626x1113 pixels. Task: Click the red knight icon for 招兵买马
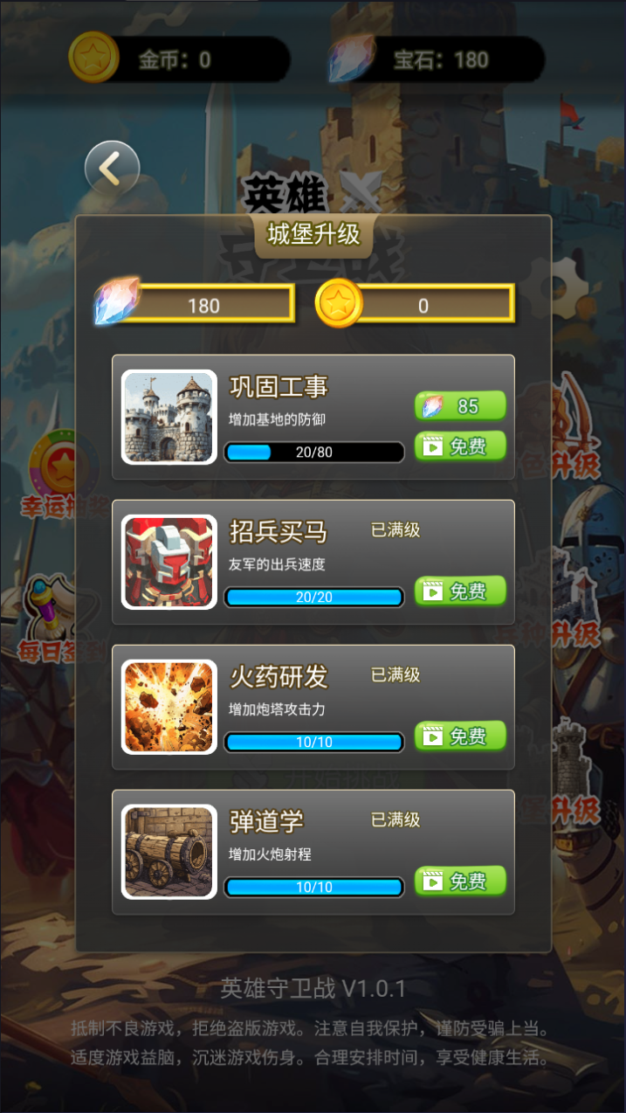[x=169, y=562]
